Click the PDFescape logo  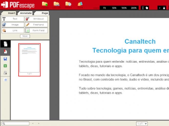pyautogui.click(x=18, y=5)
